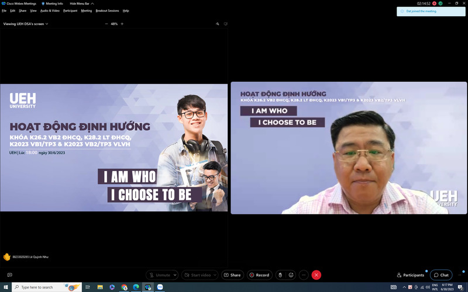Open the More options ellipsis button
Screen dimensions: 468x292
304,275
